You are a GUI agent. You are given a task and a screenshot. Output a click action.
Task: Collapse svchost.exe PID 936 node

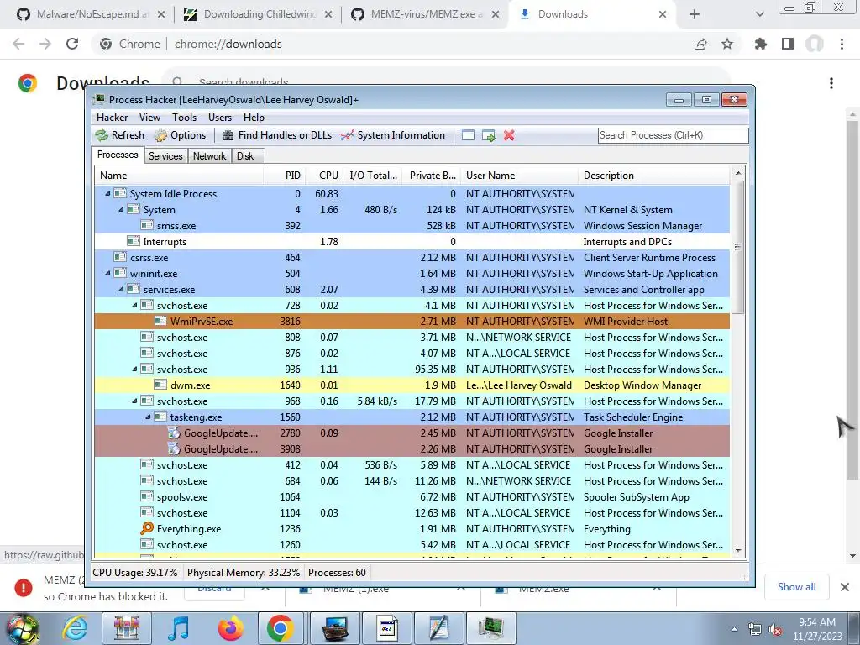point(134,370)
